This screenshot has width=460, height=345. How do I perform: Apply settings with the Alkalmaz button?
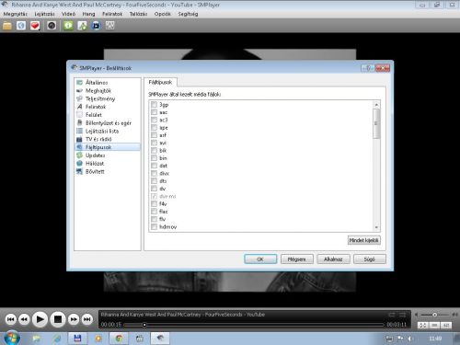(333, 259)
